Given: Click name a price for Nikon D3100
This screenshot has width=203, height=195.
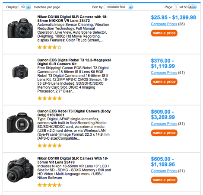Looking at the screenshot, I should click(x=164, y=33).
